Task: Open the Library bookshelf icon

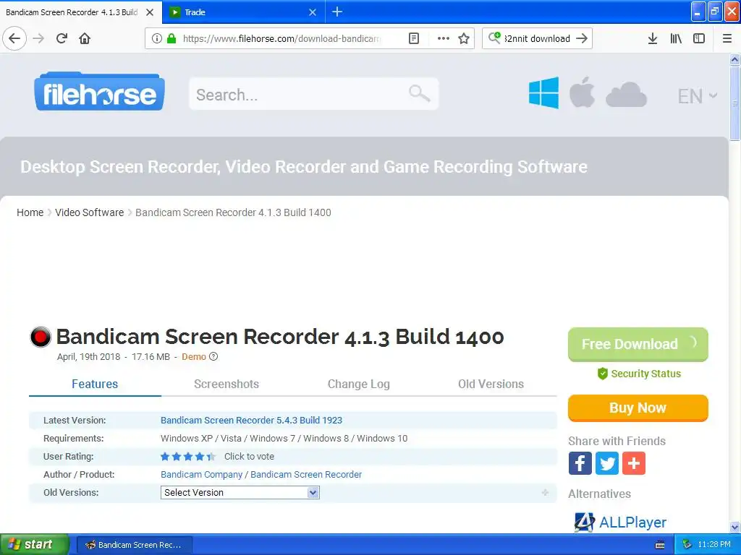Action: tap(676, 38)
